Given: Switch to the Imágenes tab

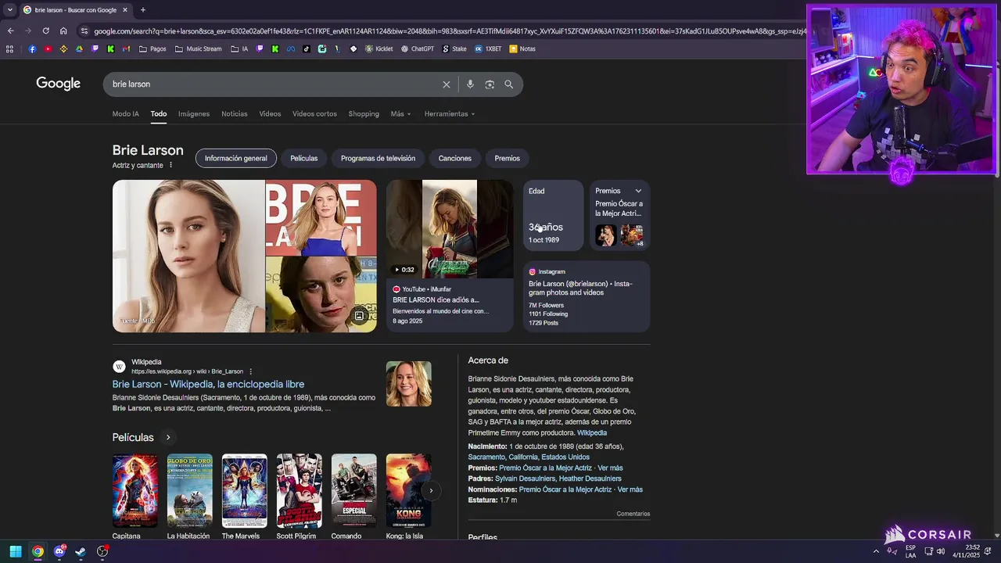Looking at the screenshot, I should click(x=194, y=114).
